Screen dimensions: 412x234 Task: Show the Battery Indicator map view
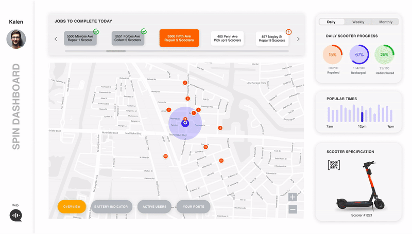coord(111,206)
